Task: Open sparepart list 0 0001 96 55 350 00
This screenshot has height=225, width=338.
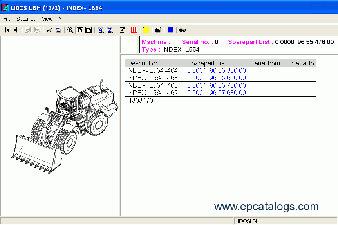Action: (x=217, y=70)
